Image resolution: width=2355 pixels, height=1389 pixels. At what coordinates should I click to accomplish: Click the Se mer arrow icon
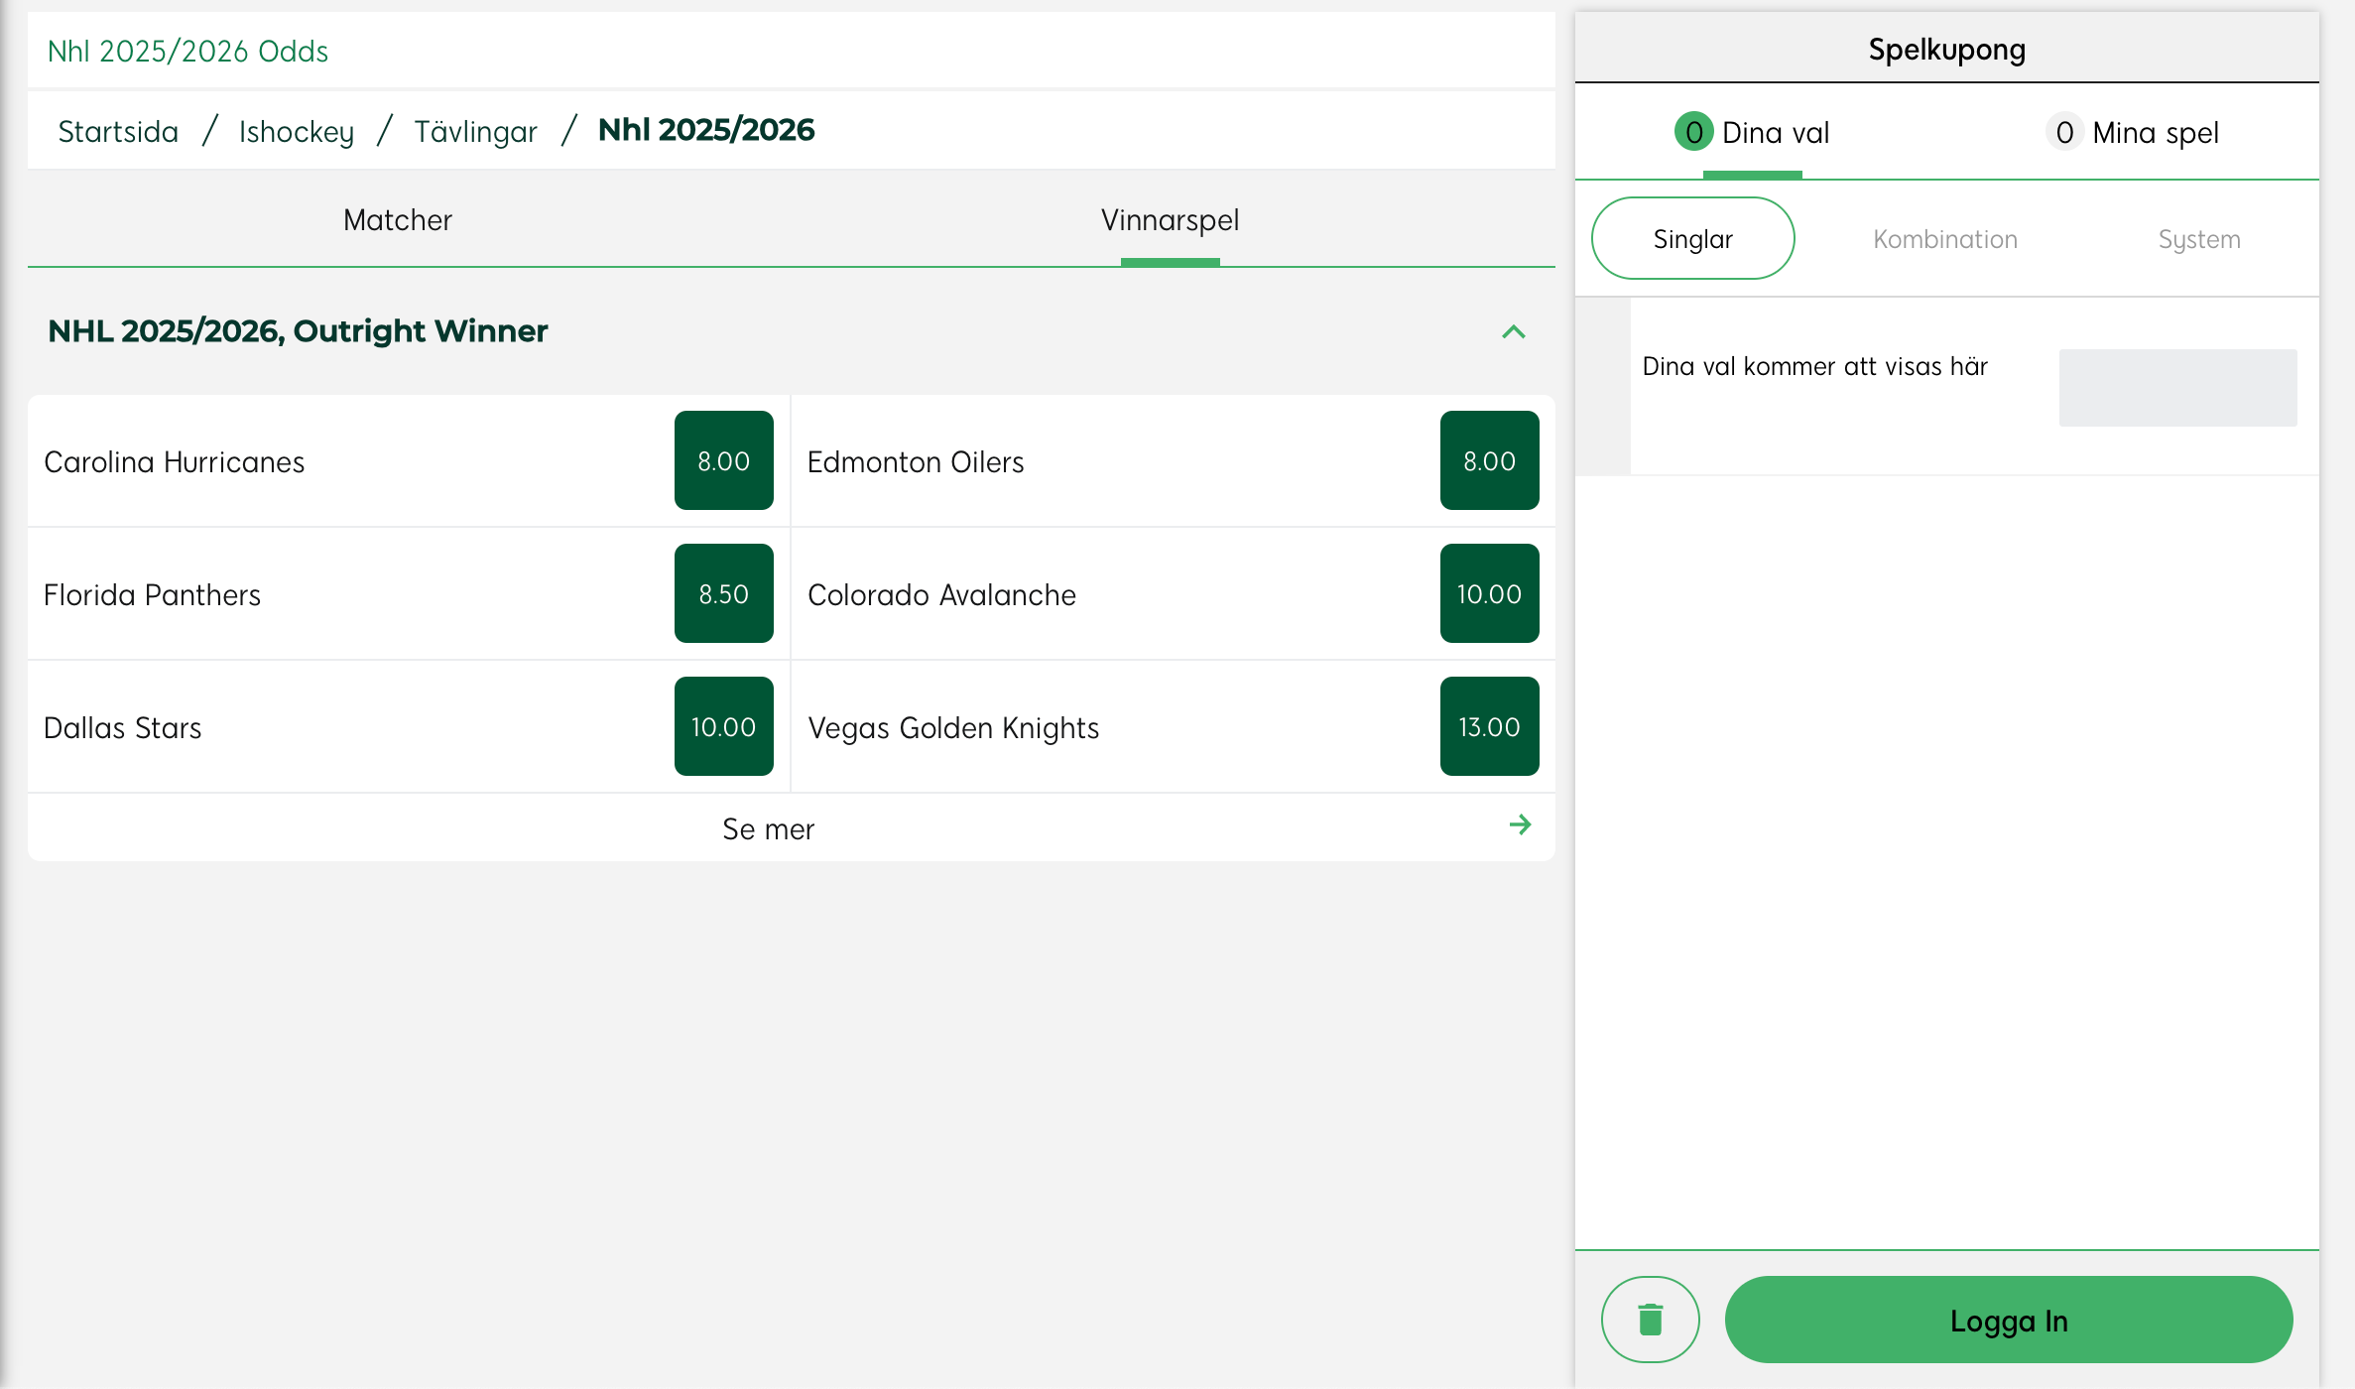1520,825
